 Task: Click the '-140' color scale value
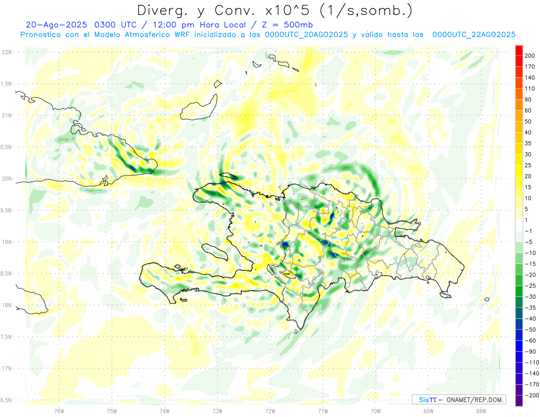coord(532,373)
